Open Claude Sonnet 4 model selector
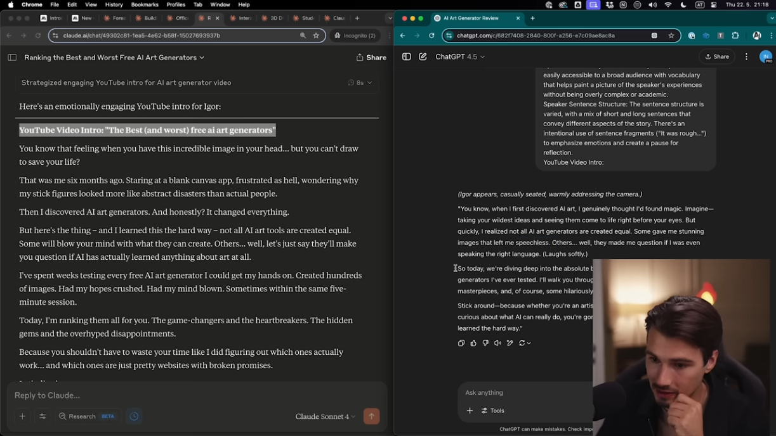 (326, 416)
